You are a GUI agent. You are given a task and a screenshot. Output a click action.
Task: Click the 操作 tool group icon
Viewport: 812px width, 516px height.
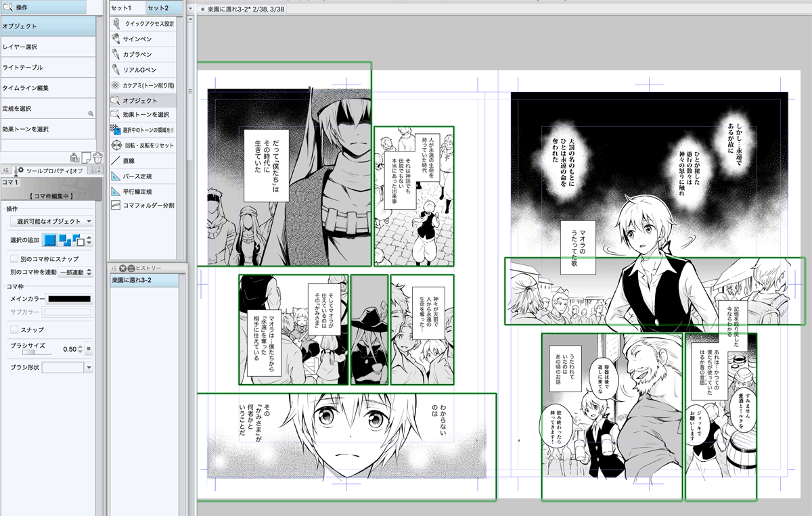(7, 7)
